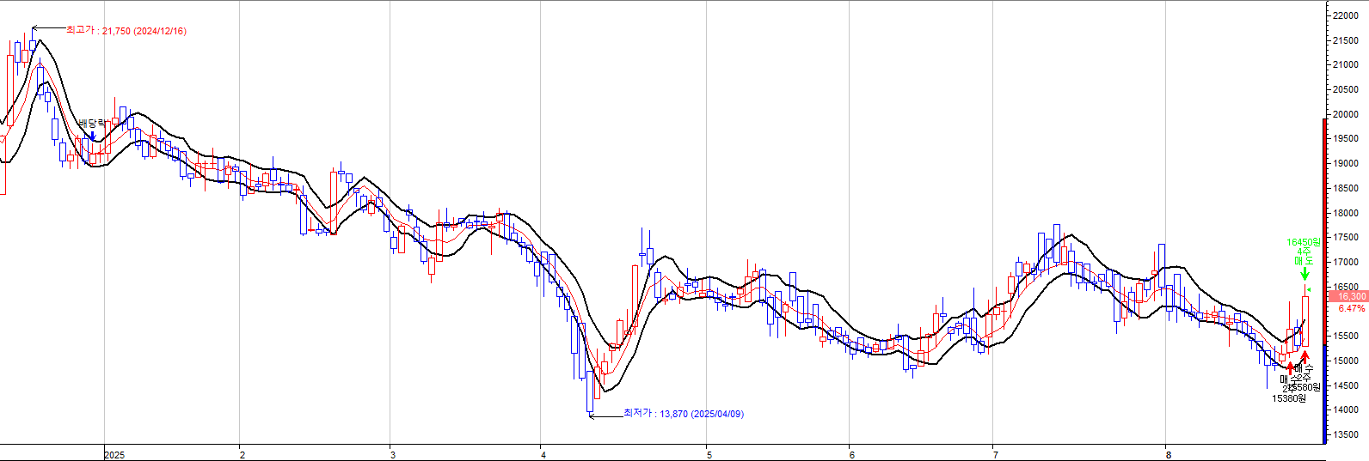Click the 19500 price axis label

point(1346,138)
